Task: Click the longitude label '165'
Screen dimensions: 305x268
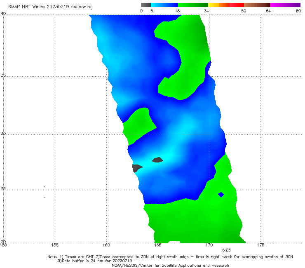Action: 158,245
